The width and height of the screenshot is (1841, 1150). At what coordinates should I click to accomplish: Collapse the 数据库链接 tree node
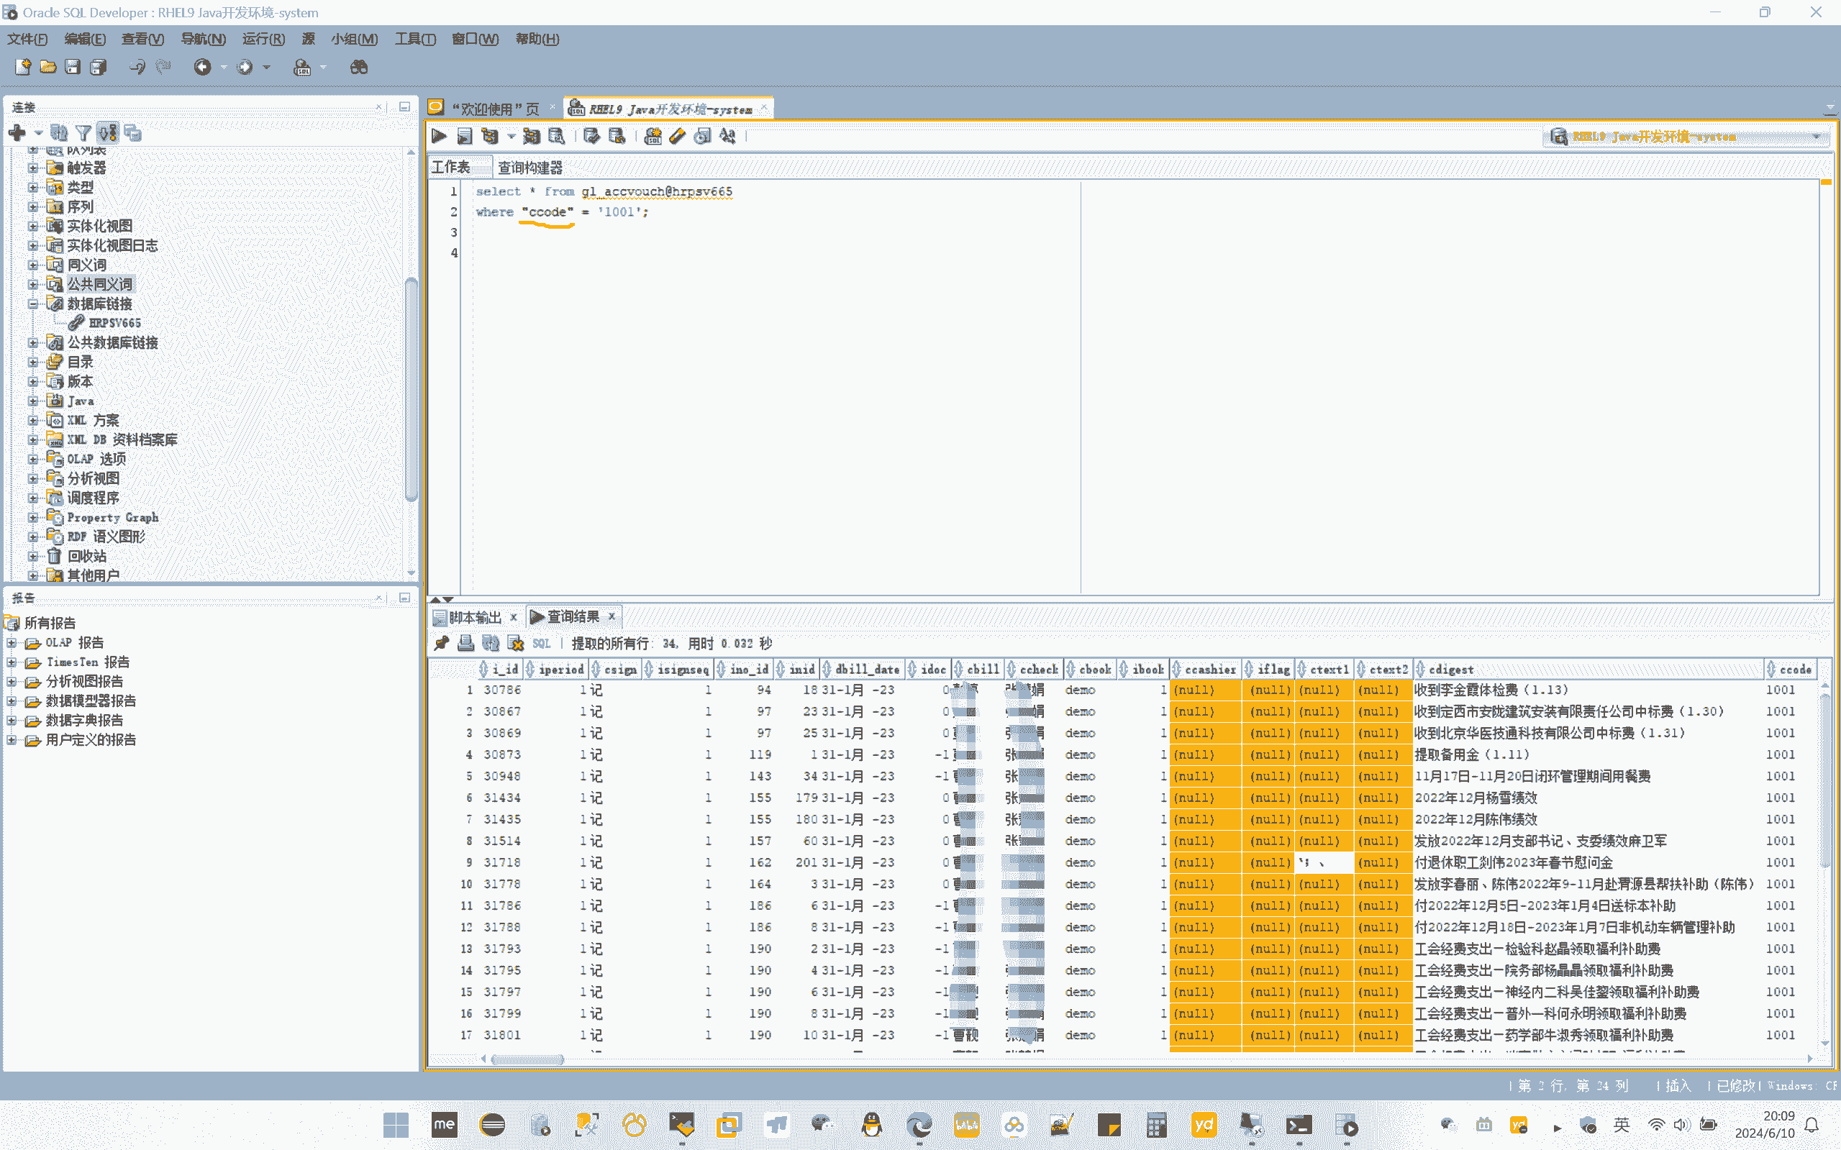click(32, 304)
